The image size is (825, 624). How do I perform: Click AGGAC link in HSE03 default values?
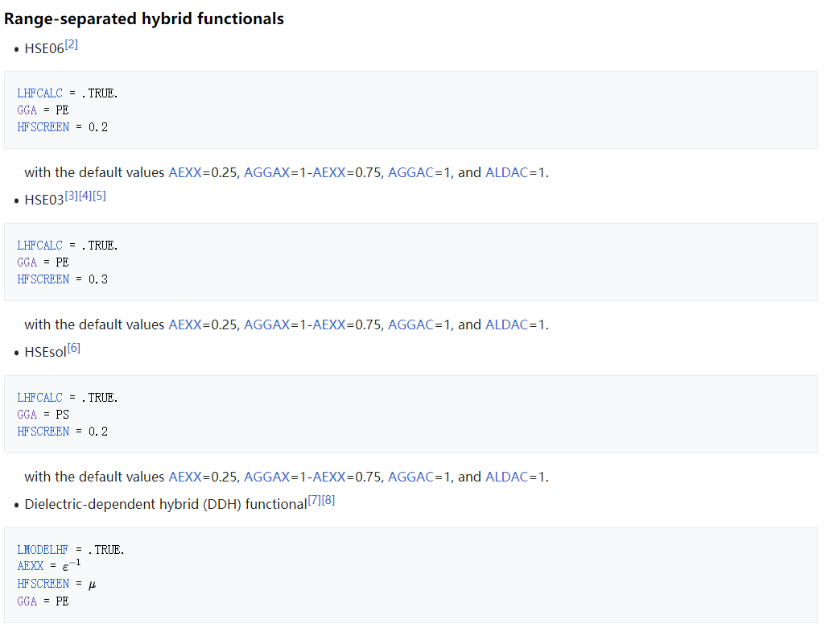(410, 324)
